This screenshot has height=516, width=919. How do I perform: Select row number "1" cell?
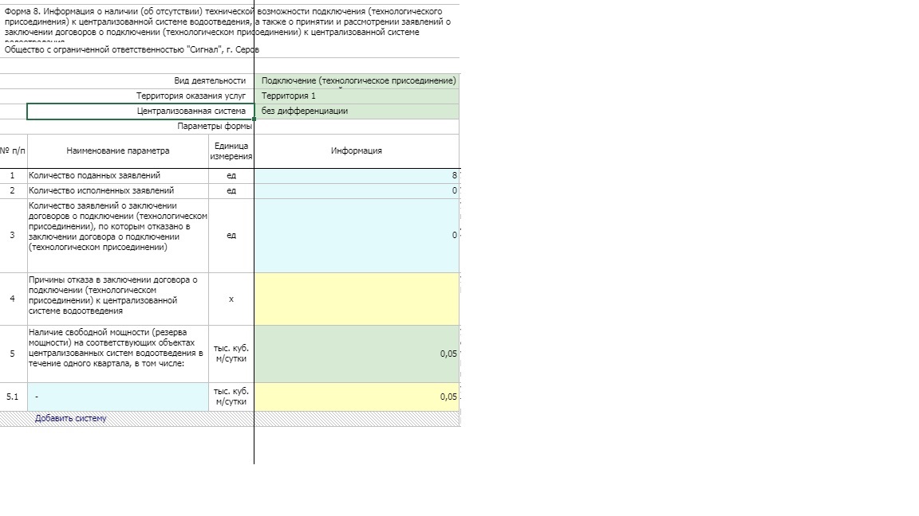pyautogui.click(x=13, y=175)
